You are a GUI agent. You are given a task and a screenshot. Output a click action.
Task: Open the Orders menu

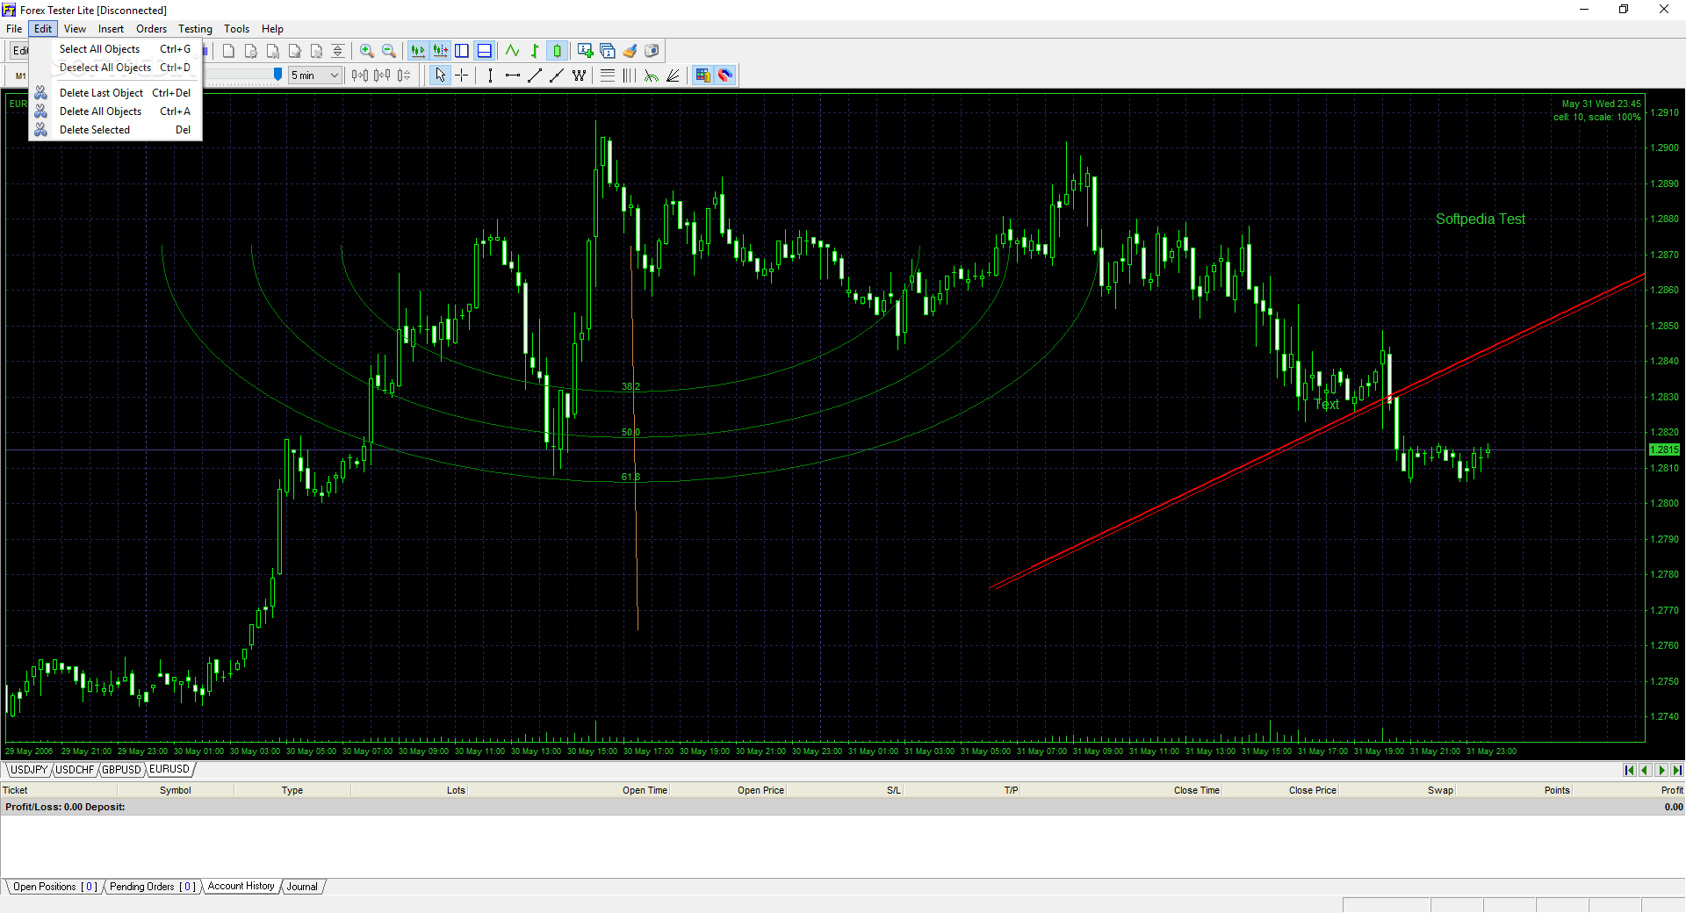[151, 29]
